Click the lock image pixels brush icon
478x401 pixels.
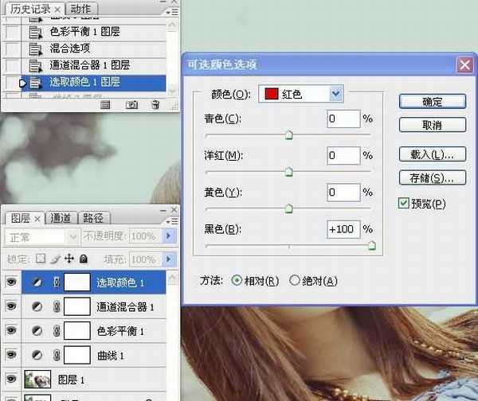55,259
